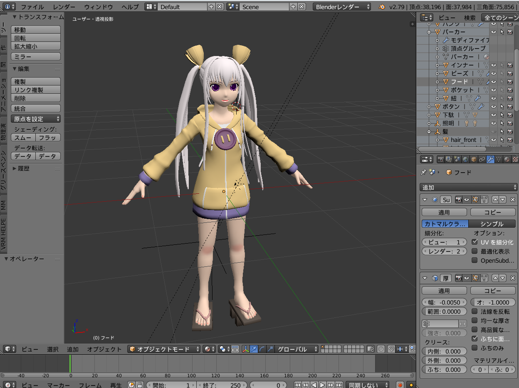
Task: Remove the Subsurf modifier with its X icon
Action: click(512, 200)
